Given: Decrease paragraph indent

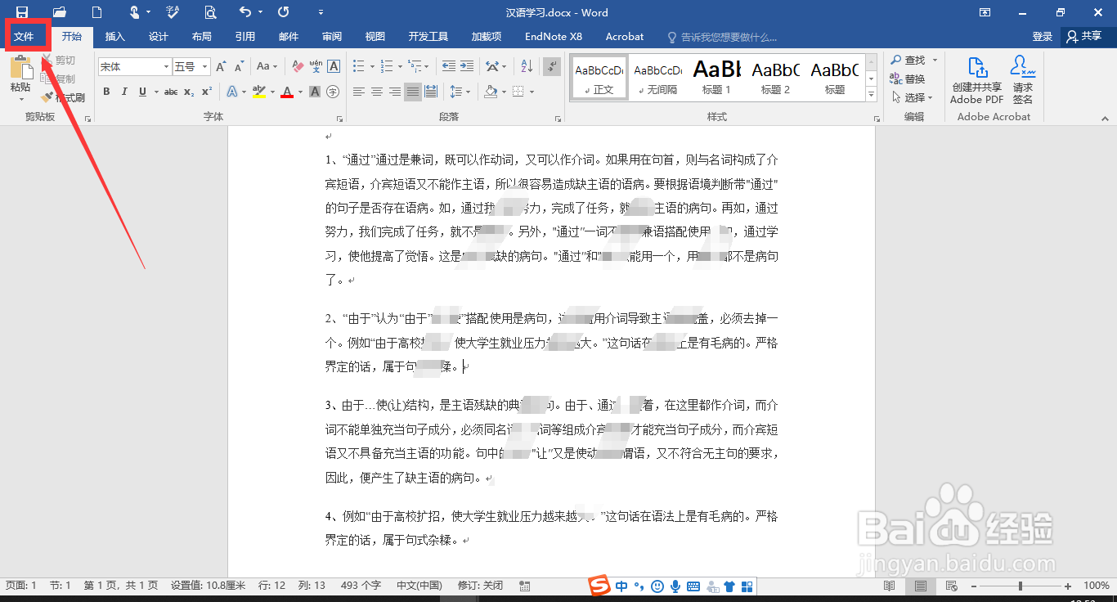Looking at the screenshot, I should click(x=449, y=66).
